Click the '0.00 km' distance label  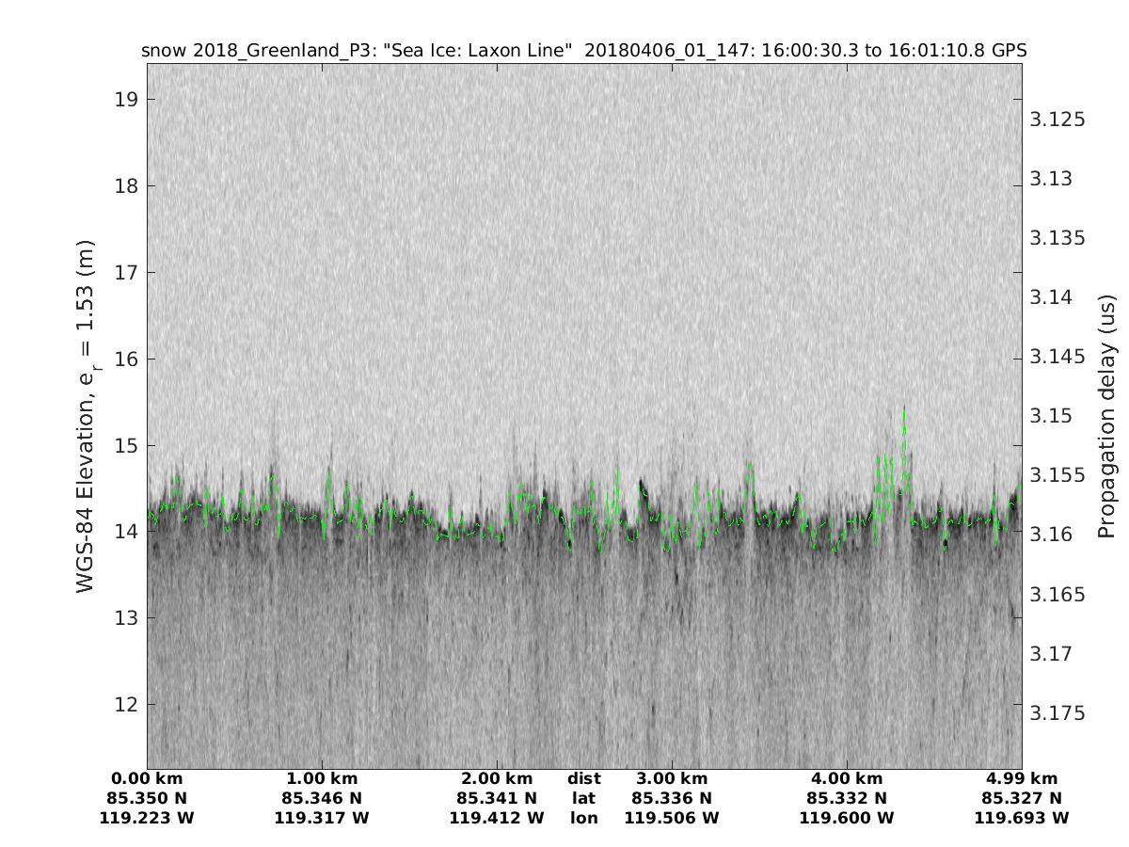point(147,778)
